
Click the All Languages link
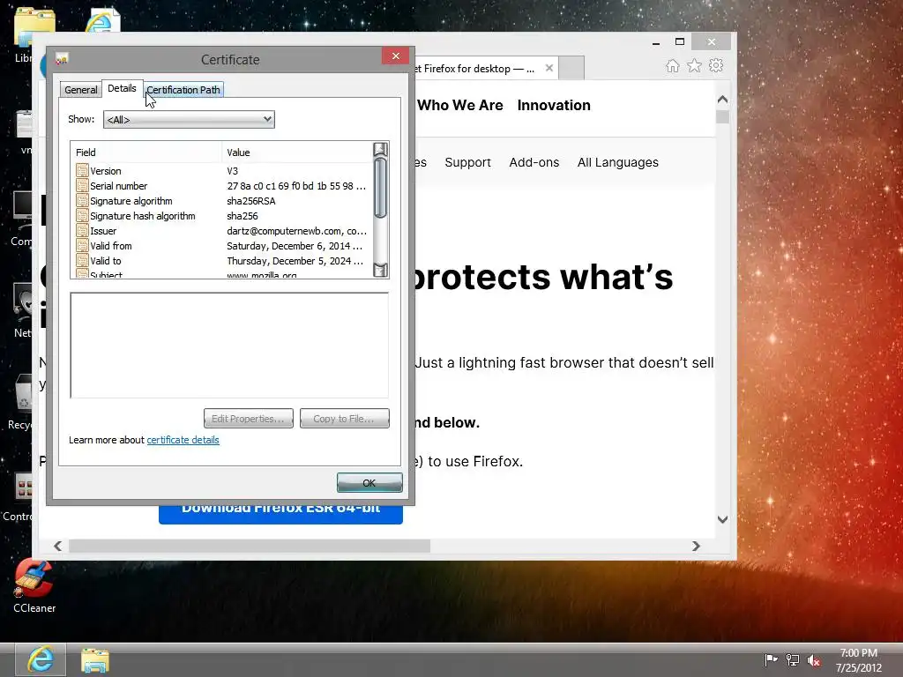(x=618, y=162)
